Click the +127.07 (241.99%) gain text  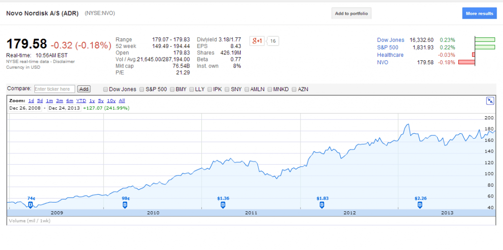click(x=106, y=108)
